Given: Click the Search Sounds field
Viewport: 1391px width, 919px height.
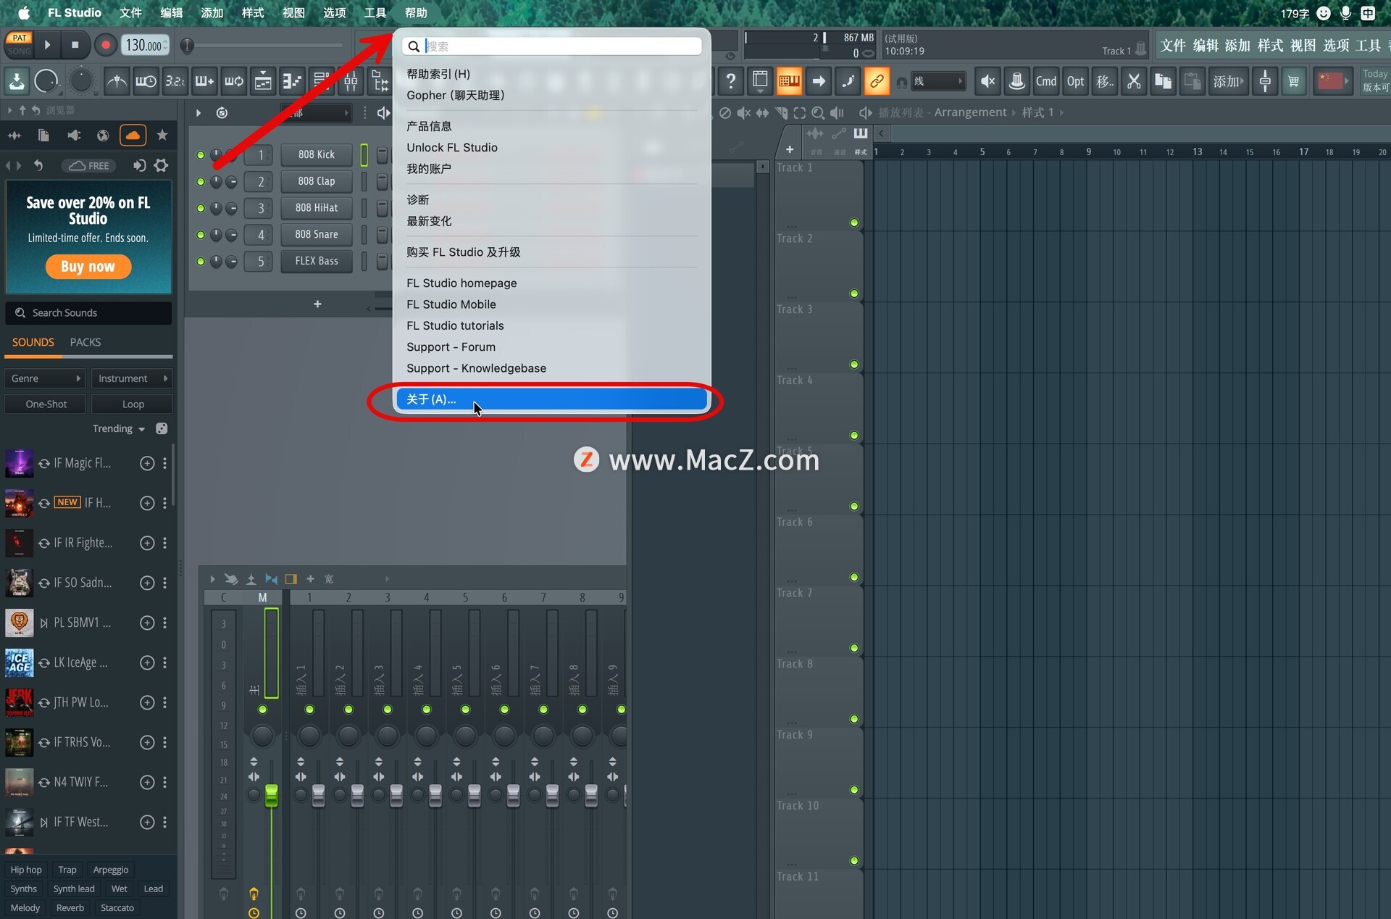Looking at the screenshot, I should click(88, 313).
